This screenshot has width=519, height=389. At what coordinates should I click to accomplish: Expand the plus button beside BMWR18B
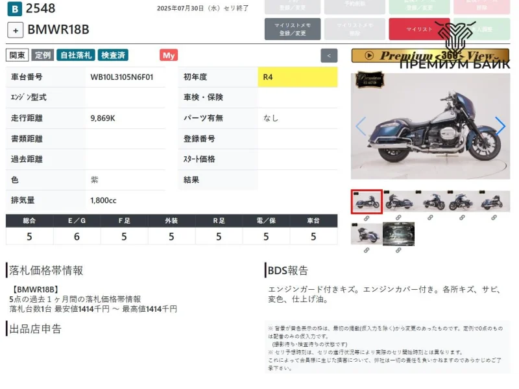[x=16, y=30]
